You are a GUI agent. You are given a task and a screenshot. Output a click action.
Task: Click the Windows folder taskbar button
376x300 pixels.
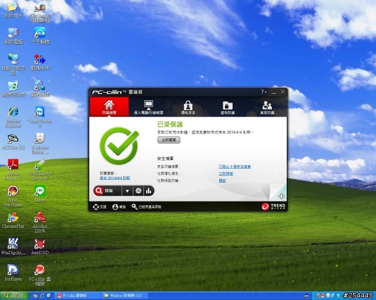pyautogui.click(x=125, y=296)
